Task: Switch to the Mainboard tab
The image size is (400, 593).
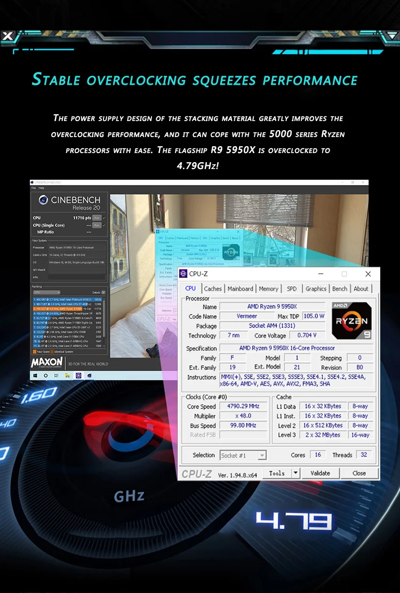Action: [240, 289]
